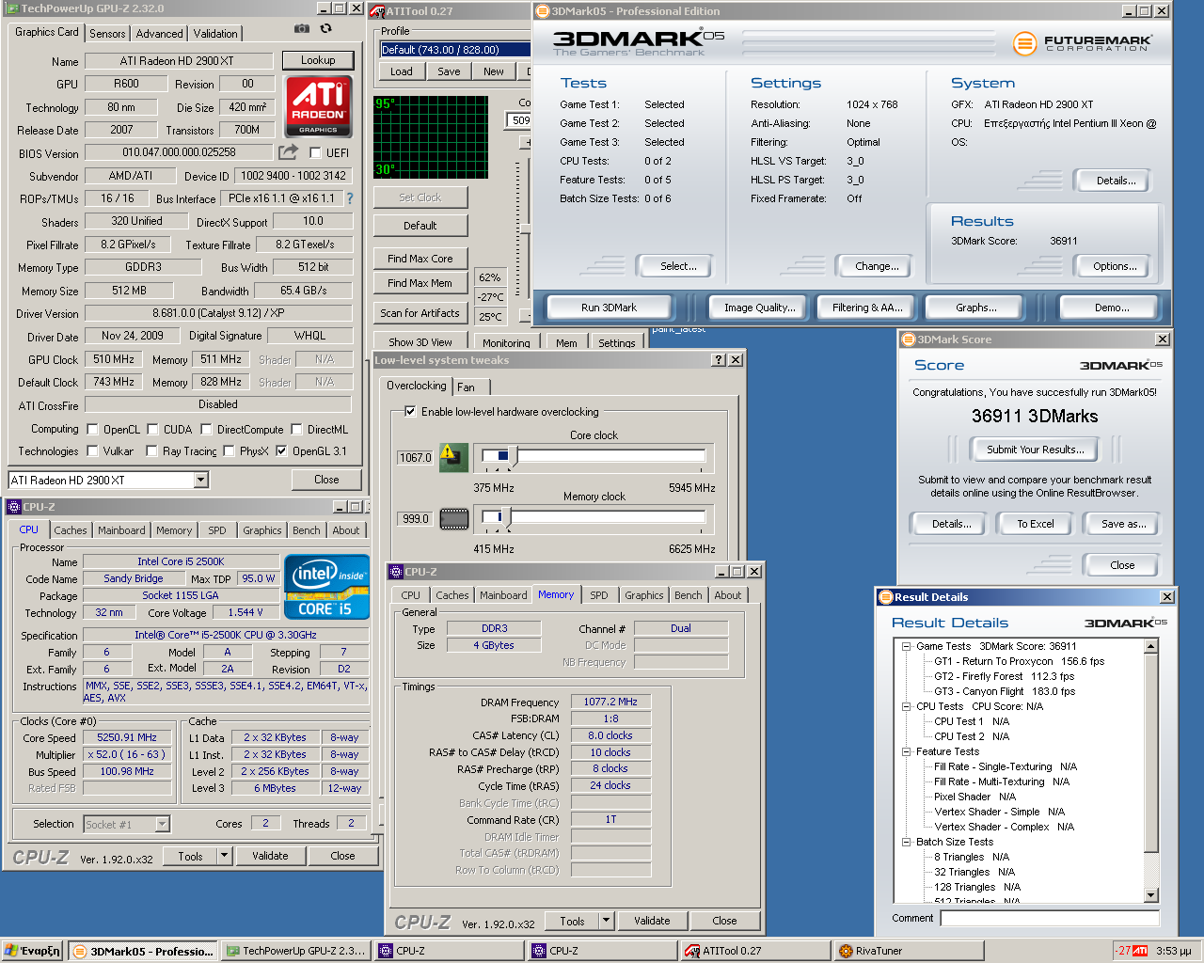Toggle the DirectML checkbox
Screen dimensions: 1204x963
[296, 429]
